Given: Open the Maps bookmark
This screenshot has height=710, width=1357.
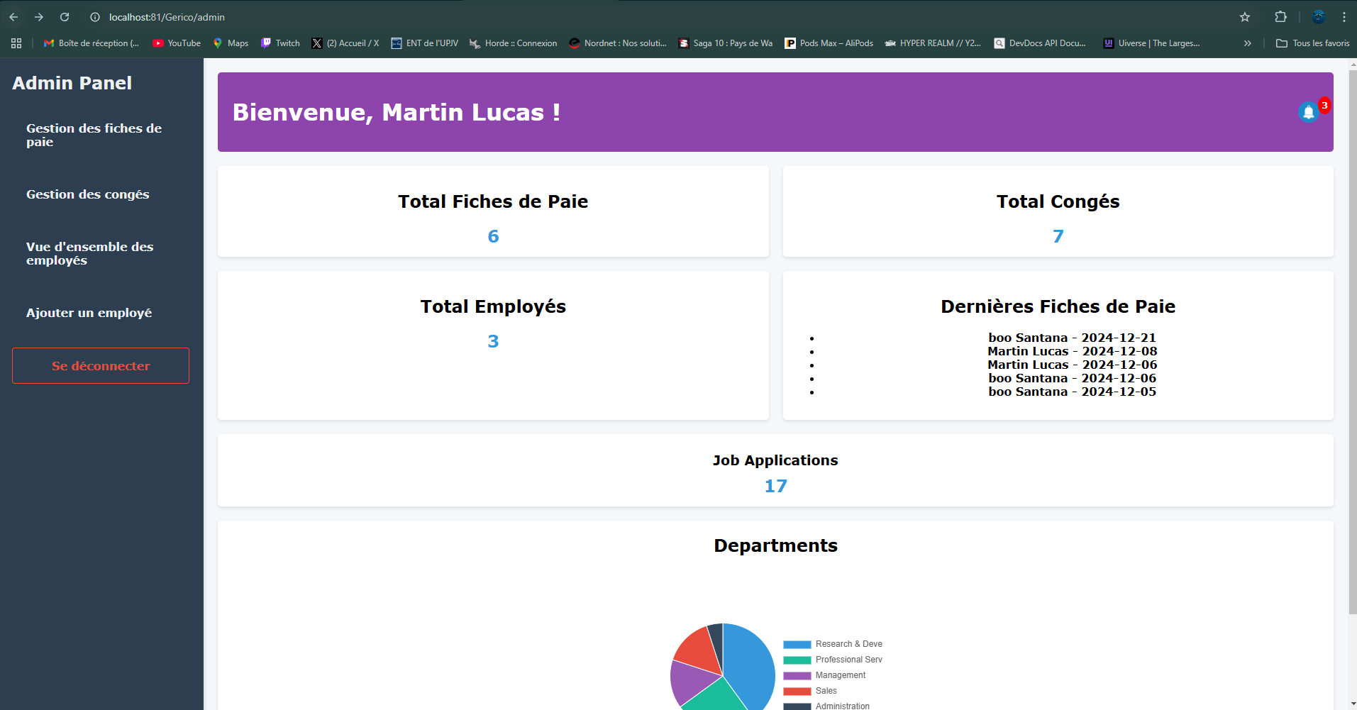Looking at the screenshot, I should click(231, 43).
